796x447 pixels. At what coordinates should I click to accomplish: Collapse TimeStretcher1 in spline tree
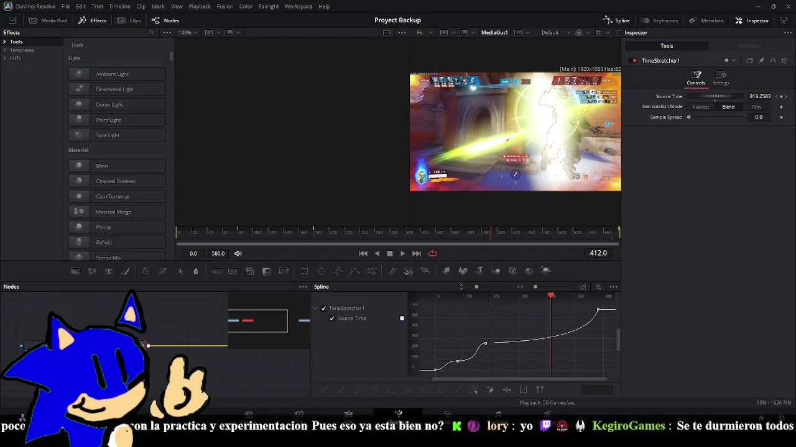tap(315, 309)
